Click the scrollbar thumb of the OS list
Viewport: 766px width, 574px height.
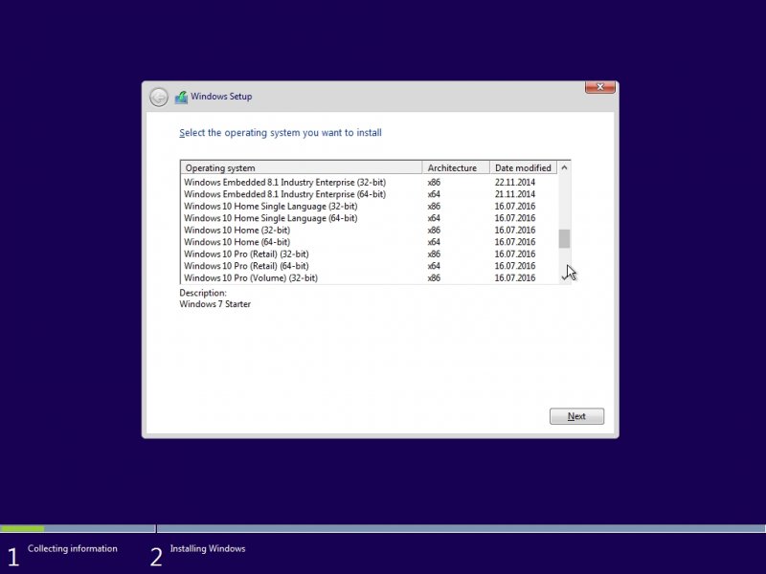[564, 238]
